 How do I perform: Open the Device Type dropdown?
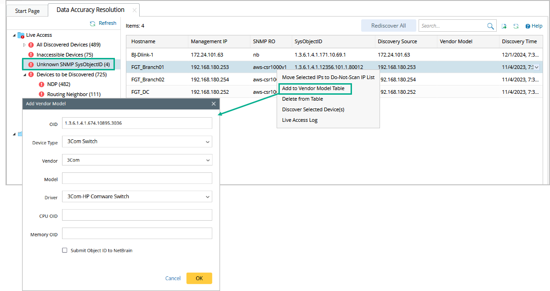(208, 142)
